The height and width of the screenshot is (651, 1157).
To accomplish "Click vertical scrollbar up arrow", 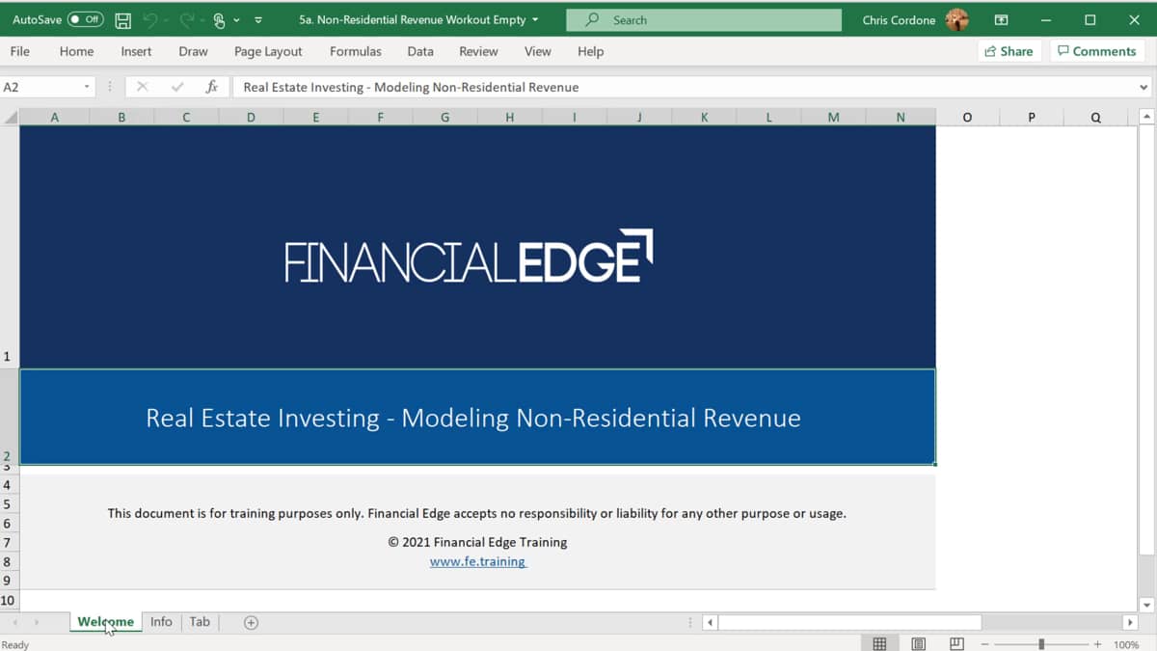I will coord(1146,118).
